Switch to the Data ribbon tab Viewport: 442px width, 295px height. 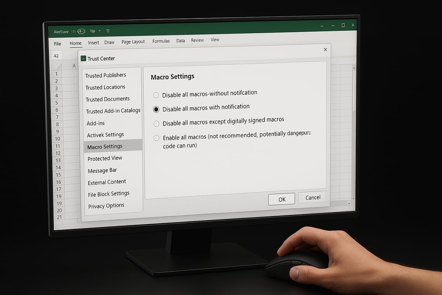(x=180, y=41)
